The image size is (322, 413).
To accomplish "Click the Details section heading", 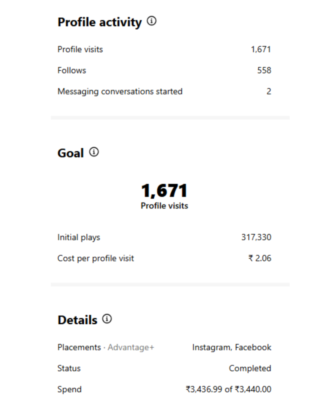I will click(77, 320).
